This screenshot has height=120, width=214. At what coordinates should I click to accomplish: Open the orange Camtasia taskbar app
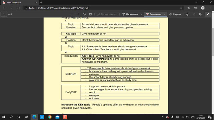click(65, 117)
